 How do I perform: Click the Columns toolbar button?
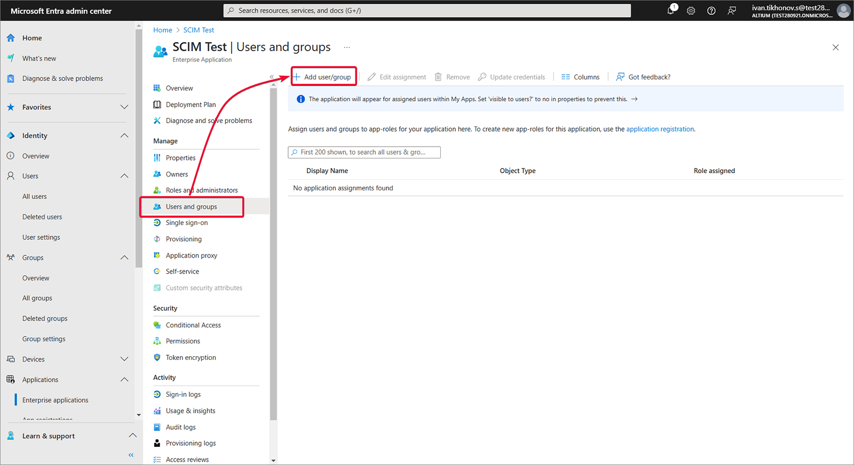click(580, 77)
